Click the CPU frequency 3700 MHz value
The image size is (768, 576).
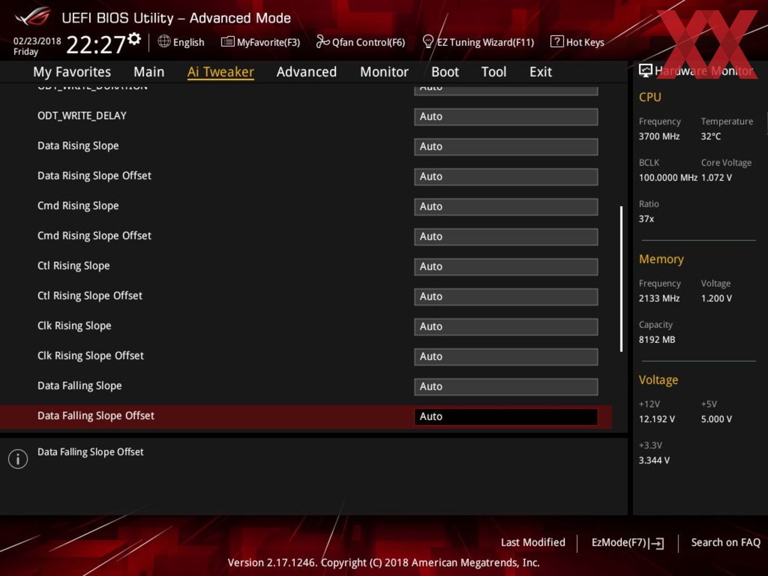click(x=659, y=136)
